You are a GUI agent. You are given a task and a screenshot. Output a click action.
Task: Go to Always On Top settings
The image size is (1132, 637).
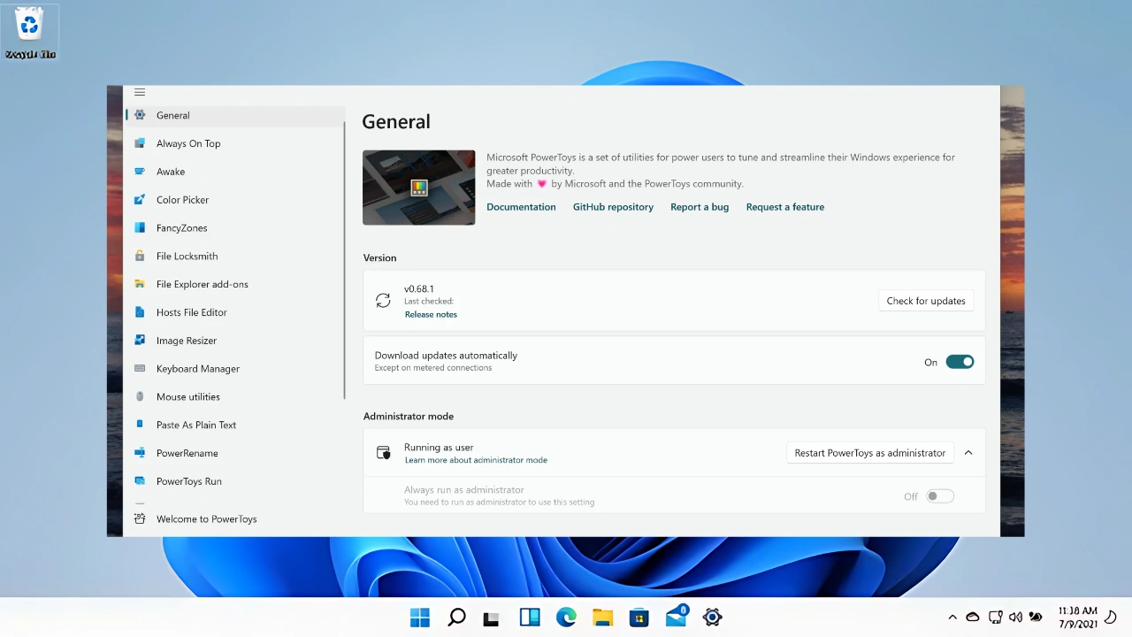234,143
